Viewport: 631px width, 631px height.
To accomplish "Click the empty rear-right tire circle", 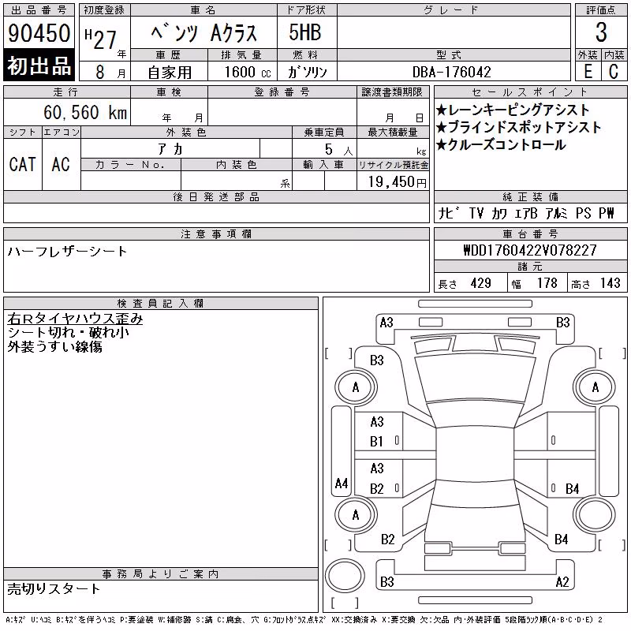I will 595,515.
